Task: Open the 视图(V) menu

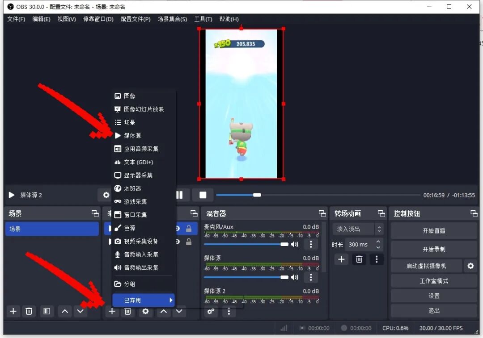Action: tap(67, 19)
